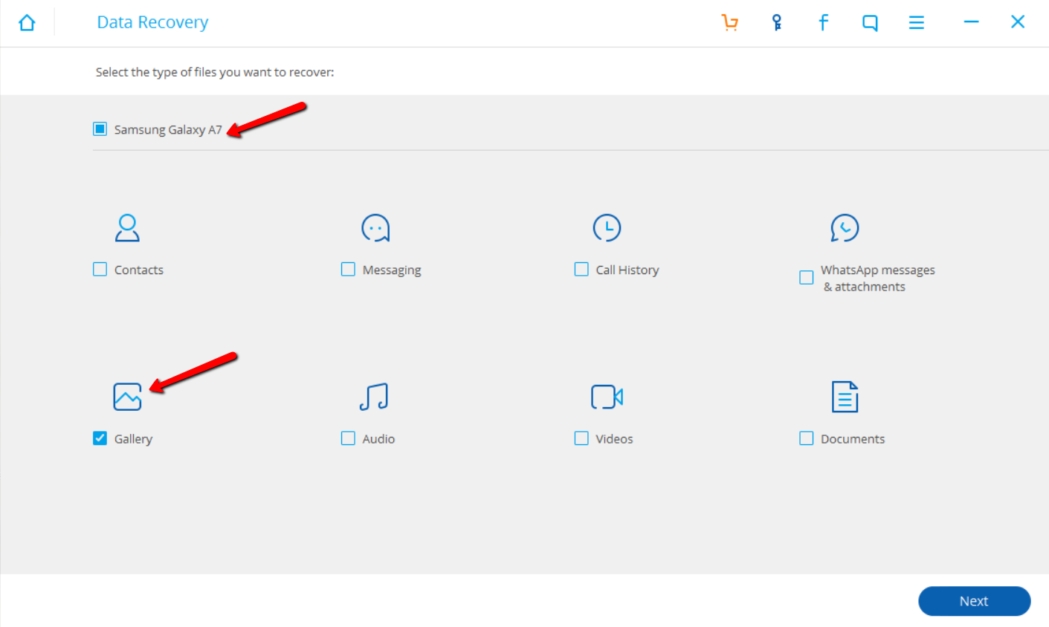This screenshot has height=627, width=1049.
Task: Click the Data Recovery title text
Action: [152, 22]
